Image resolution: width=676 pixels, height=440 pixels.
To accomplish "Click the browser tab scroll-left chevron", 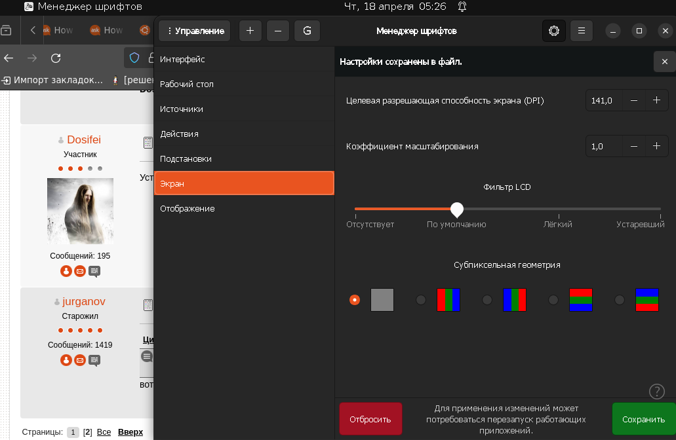I will [x=33, y=30].
